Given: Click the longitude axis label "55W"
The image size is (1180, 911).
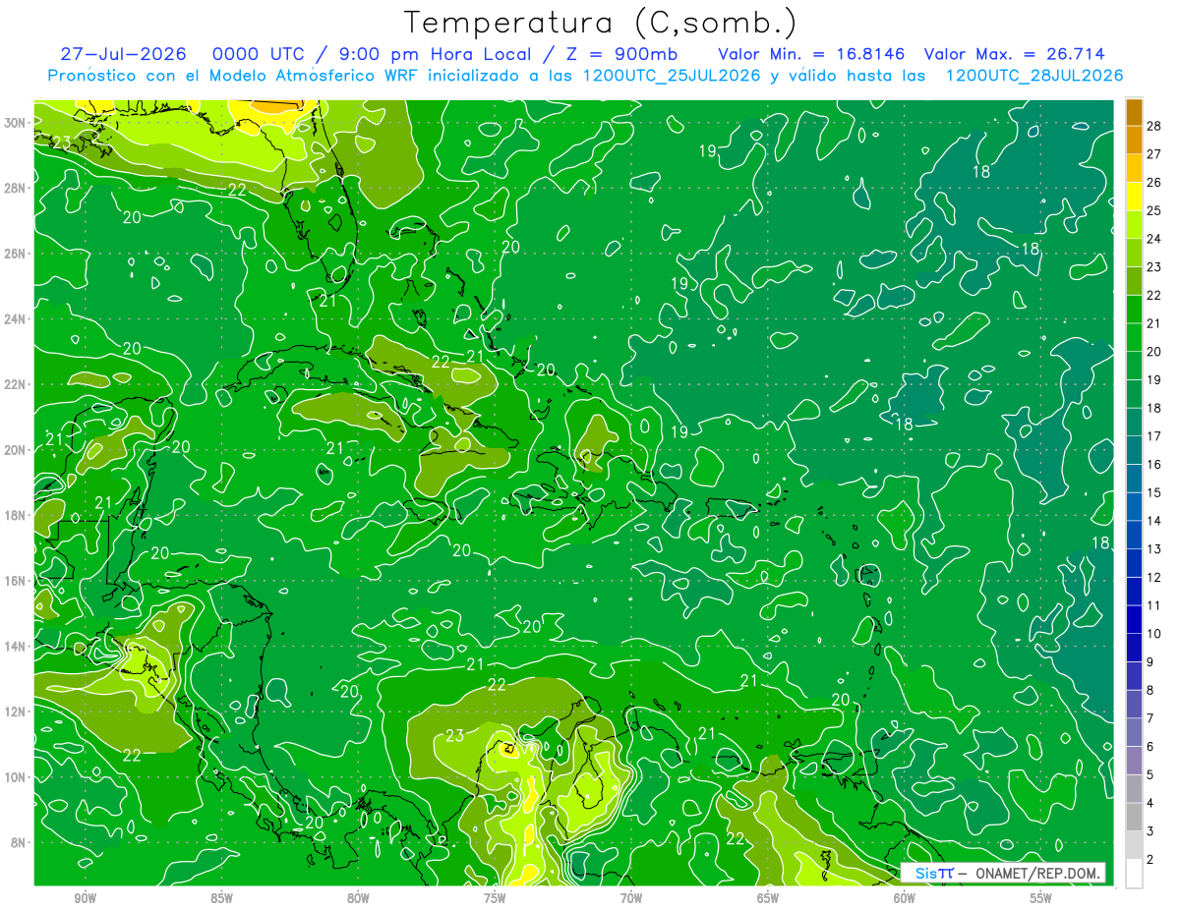Looking at the screenshot, I should [1041, 899].
